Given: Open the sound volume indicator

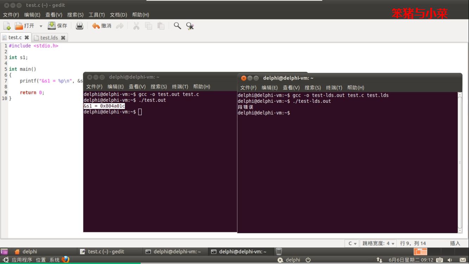Looking at the screenshot, I should [450, 260].
